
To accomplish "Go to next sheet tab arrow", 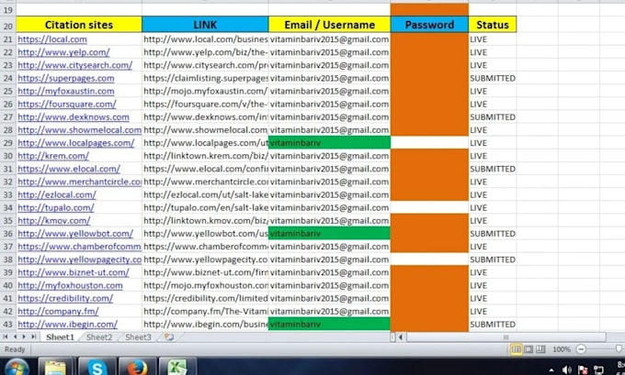I will click(24, 336).
